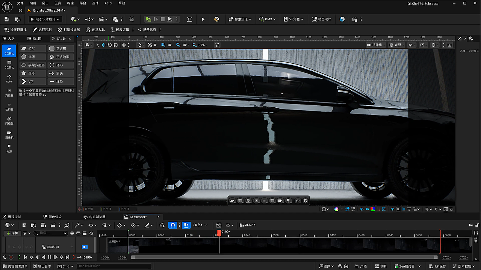Click the Sequencer playhead at frame 0190
This screenshot has height=270, width=481.
pos(219,233)
